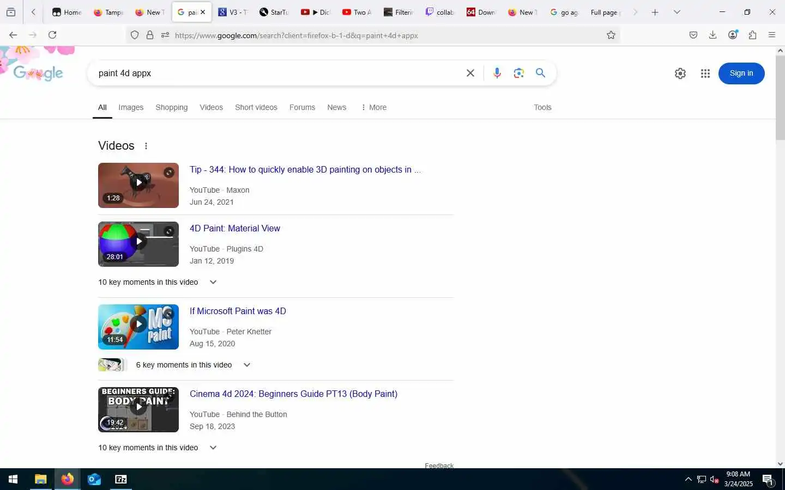The height and width of the screenshot is (490, 785).
Task: Open Firefox View recent browsing icon
Action: [x=11, y=12]
